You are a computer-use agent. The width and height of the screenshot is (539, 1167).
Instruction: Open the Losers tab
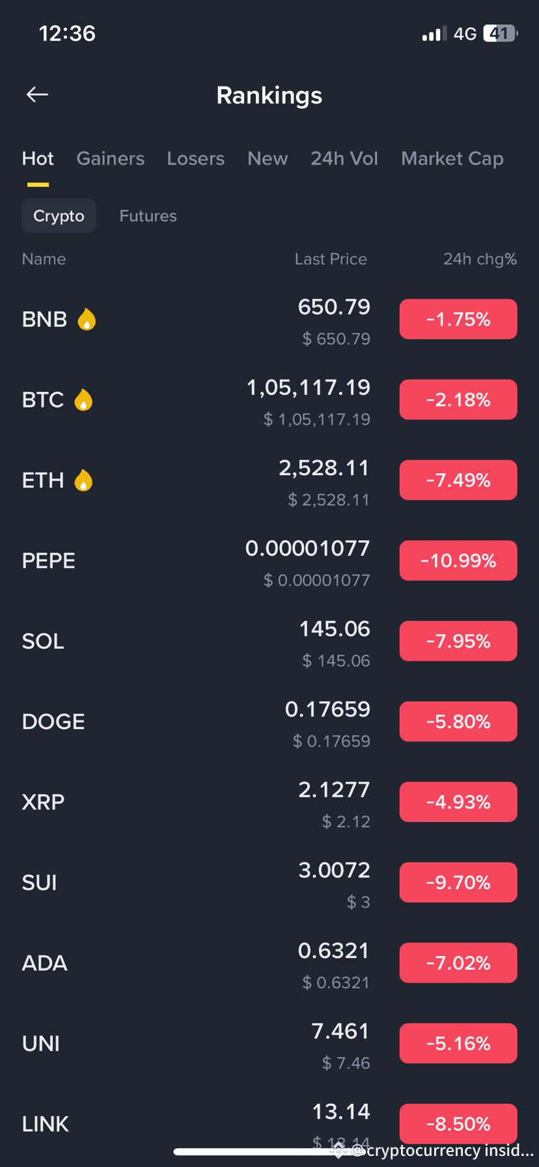(x=196, y=159)
